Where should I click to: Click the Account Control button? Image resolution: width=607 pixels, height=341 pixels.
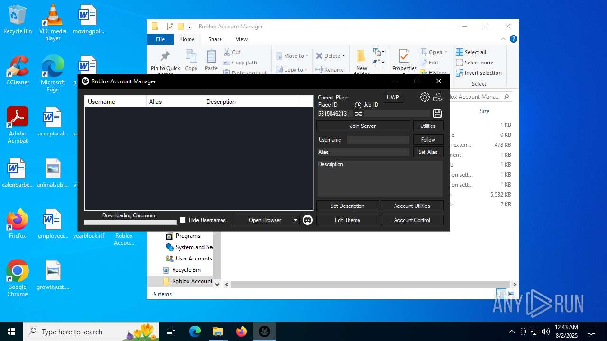coord(412,220)
